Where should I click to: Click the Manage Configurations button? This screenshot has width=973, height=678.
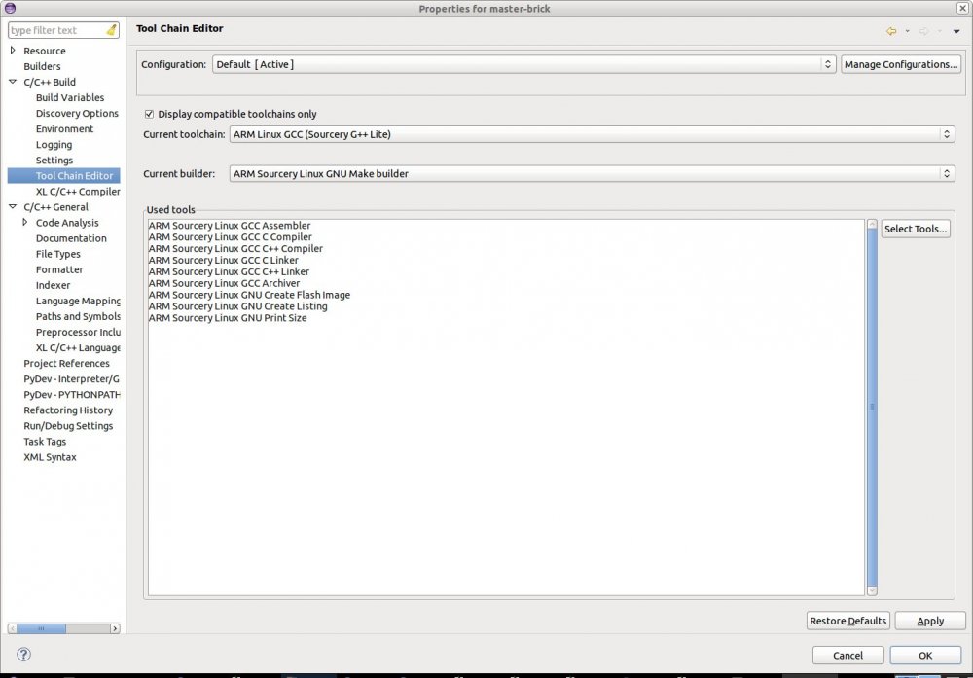point(901,64)
